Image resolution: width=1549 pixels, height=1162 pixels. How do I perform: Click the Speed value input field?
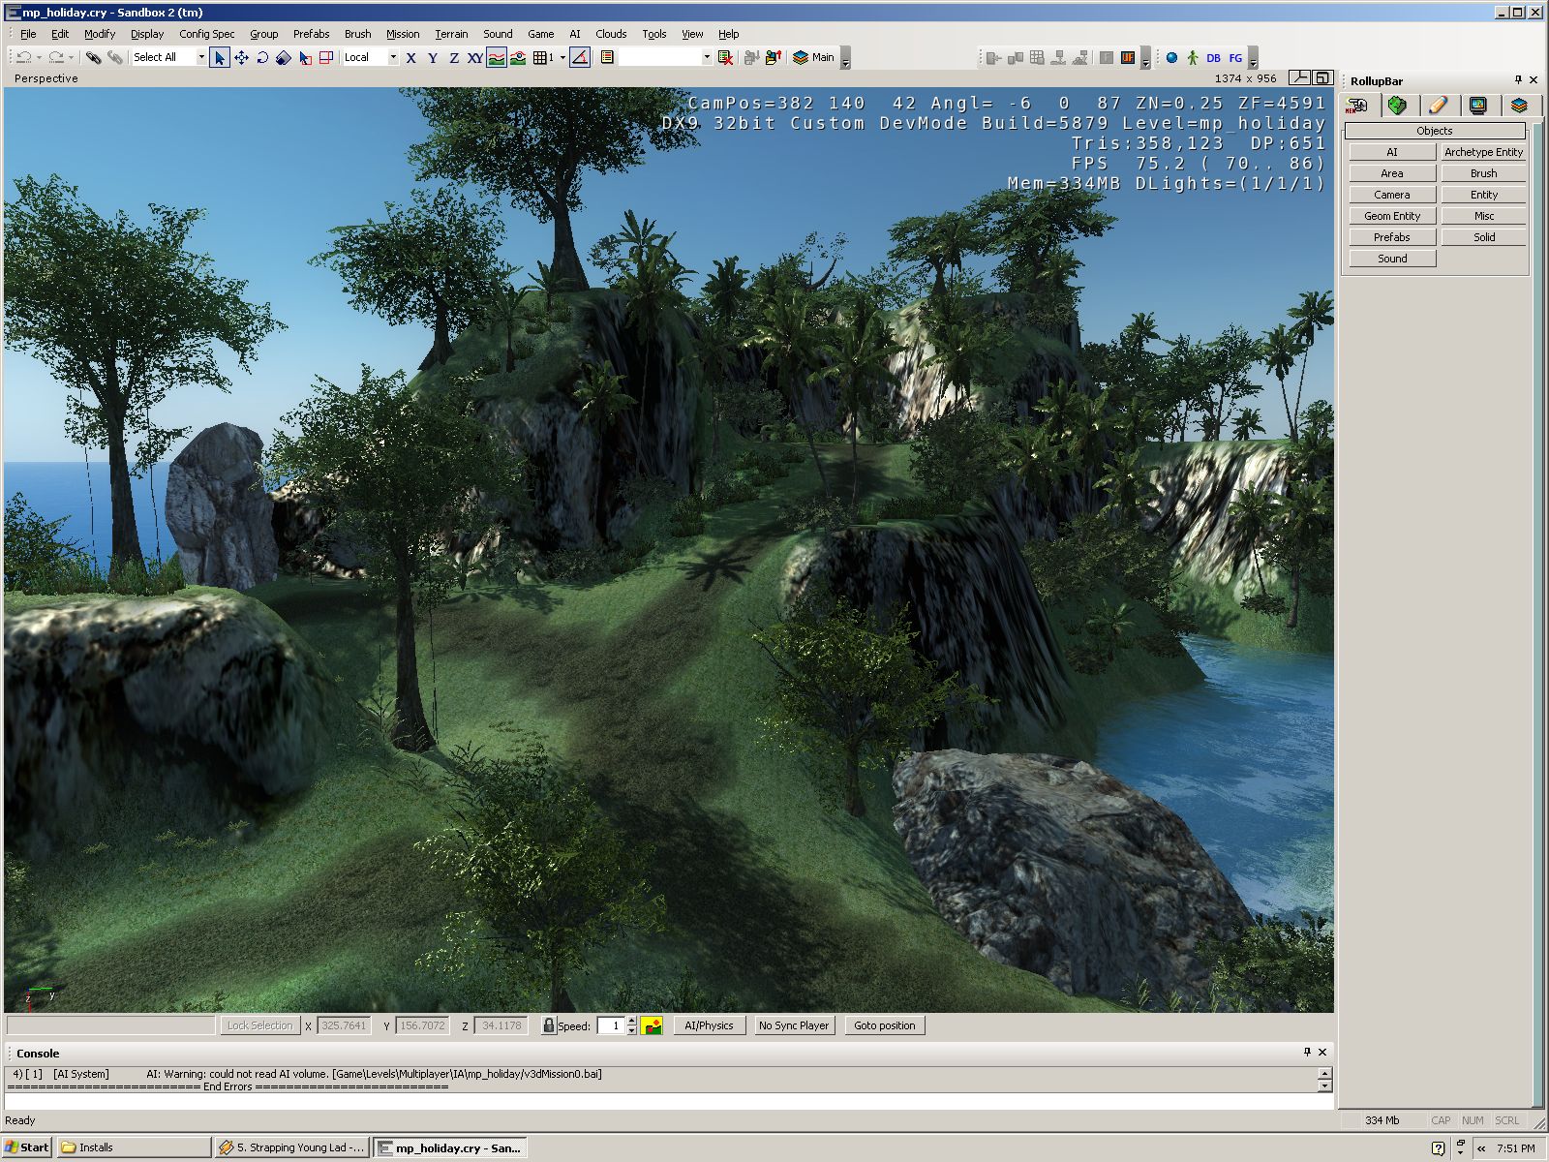[x=611, y=1025]
